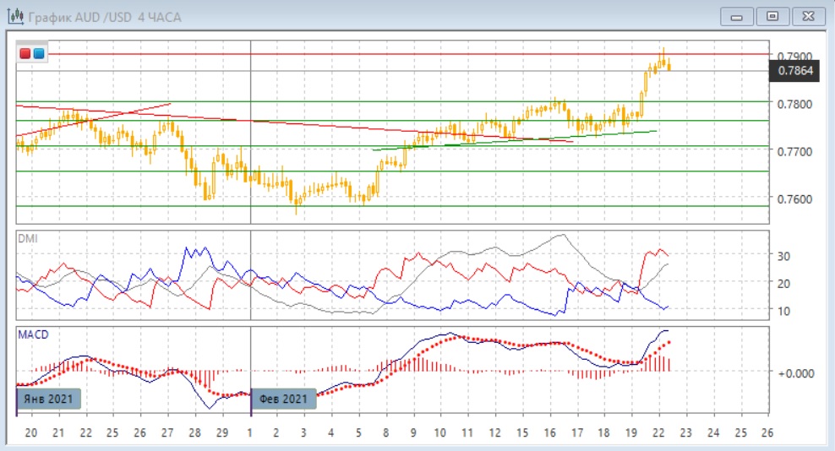Click date 26 at end of time axis

[x=766, y=432]
